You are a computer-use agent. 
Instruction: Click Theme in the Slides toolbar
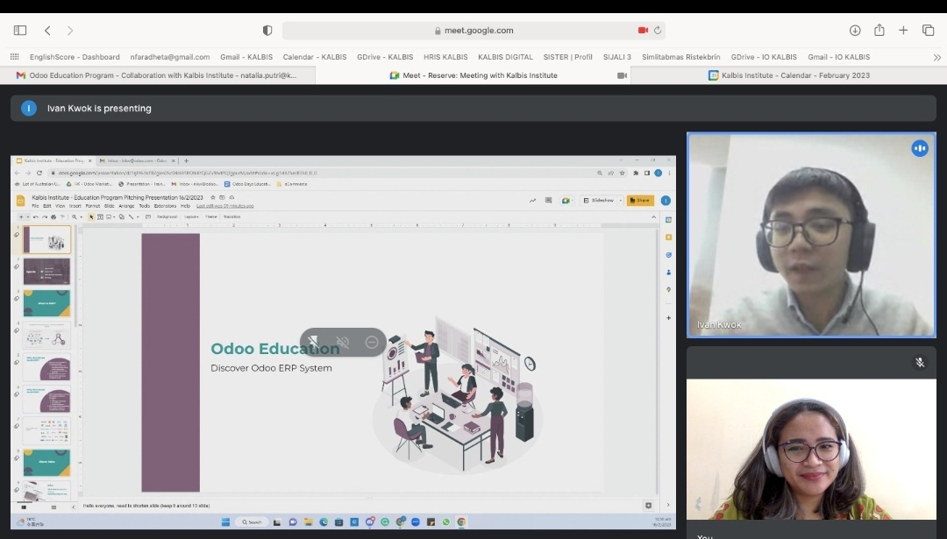point(210,216)
